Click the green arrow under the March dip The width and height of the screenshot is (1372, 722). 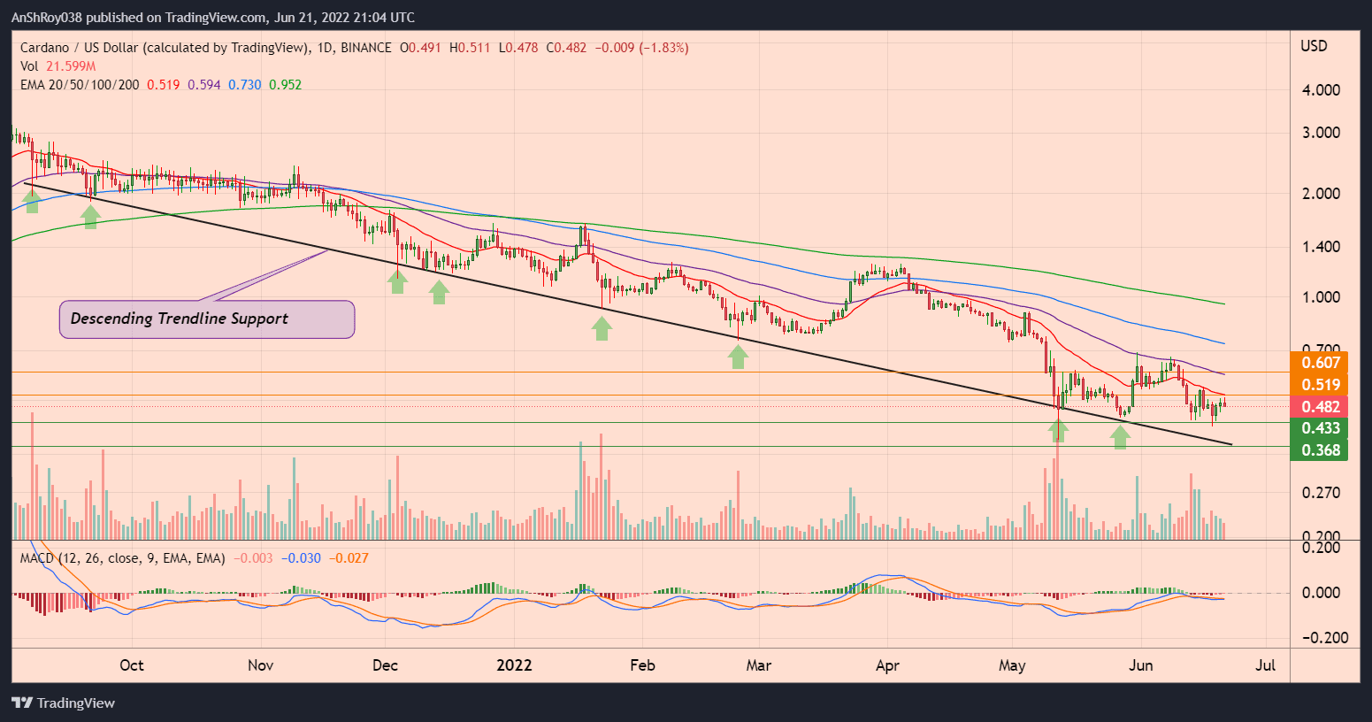[737, 357]
